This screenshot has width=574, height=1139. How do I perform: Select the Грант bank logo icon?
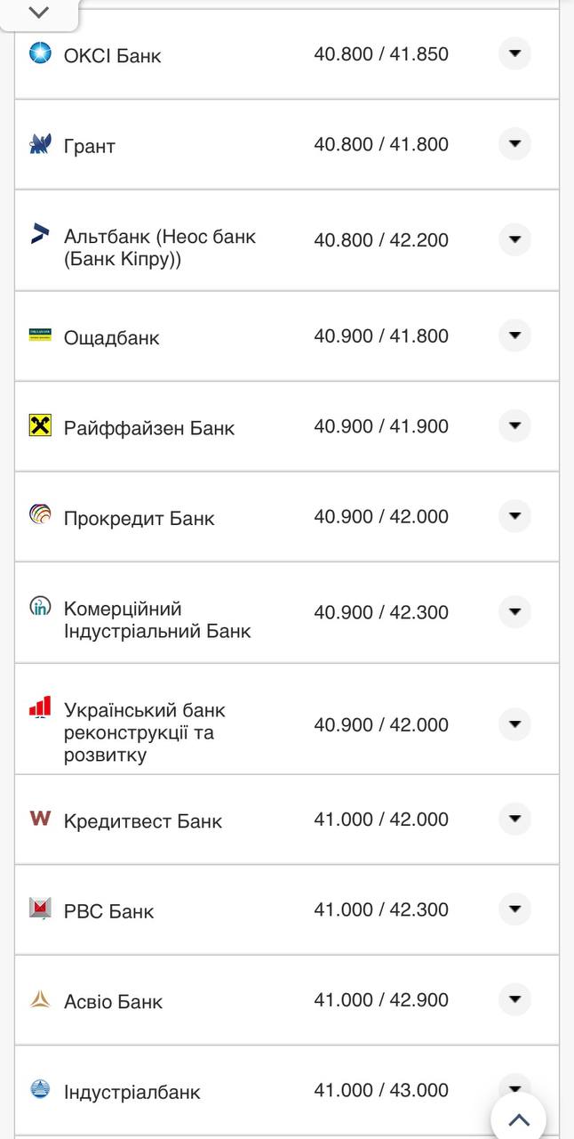point(38,143)
